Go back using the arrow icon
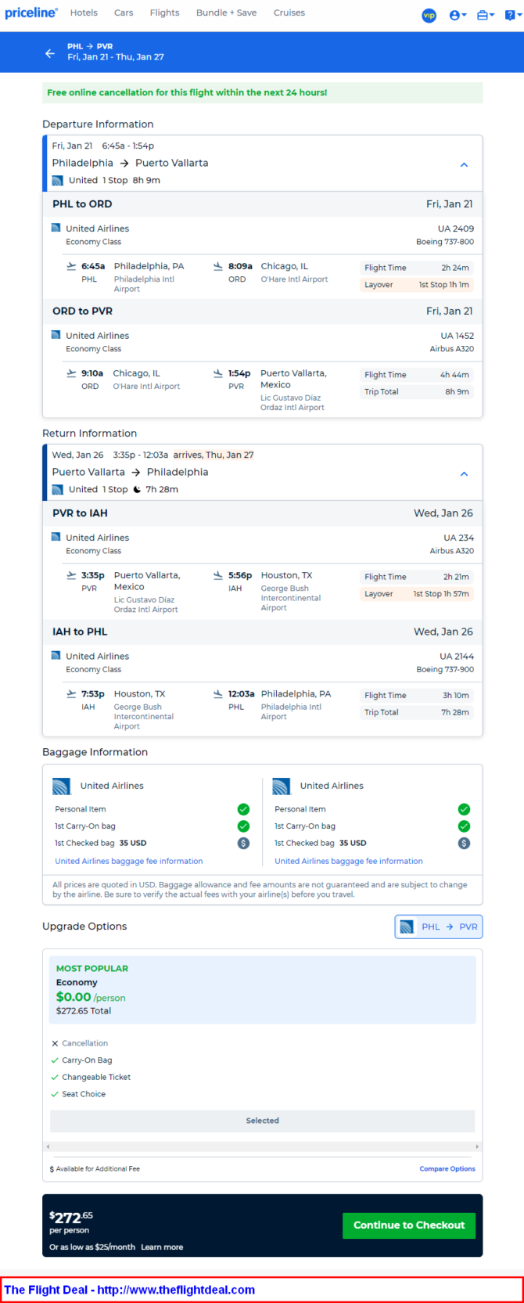Screen dimensions: 524x1303 tap(50, 53)
